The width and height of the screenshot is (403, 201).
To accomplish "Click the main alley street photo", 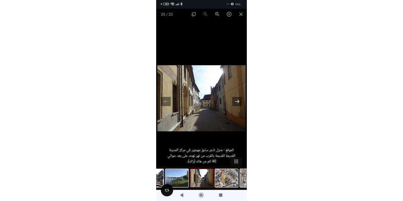I will click(201, 98).
